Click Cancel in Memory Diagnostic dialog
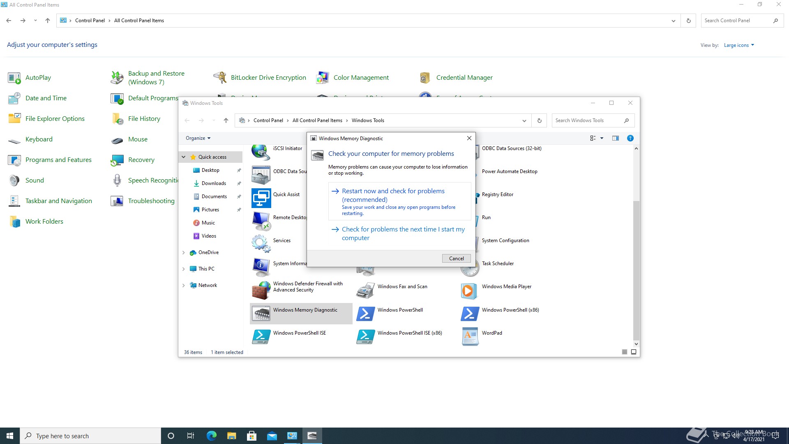Image resolution: width=789 pixels, height=444 pixels. [x=456, y=259]
